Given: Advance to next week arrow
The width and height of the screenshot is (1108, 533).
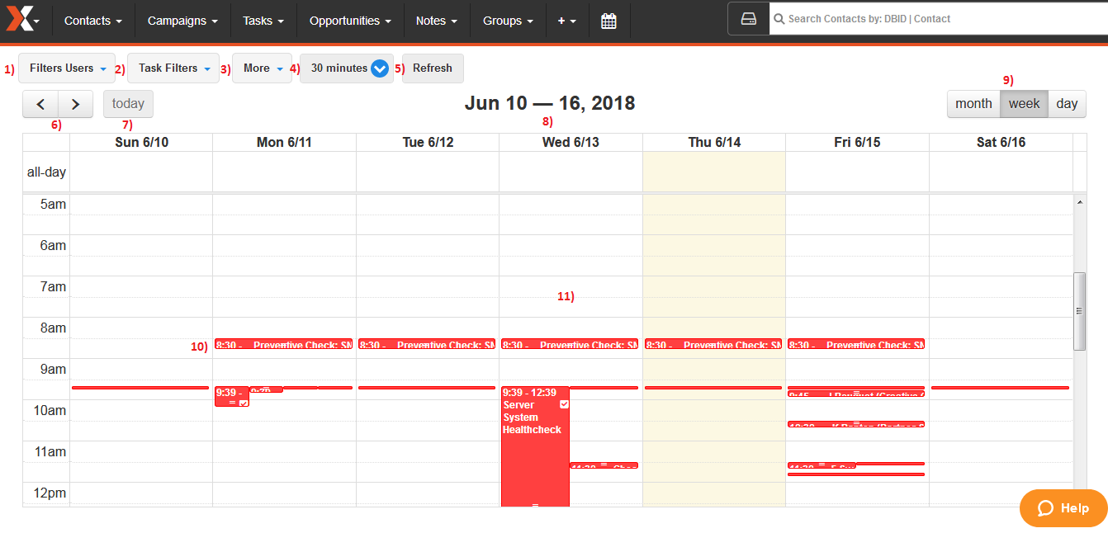Looking at the screenshot, I should pyautogui.click(x=75, y=104).
